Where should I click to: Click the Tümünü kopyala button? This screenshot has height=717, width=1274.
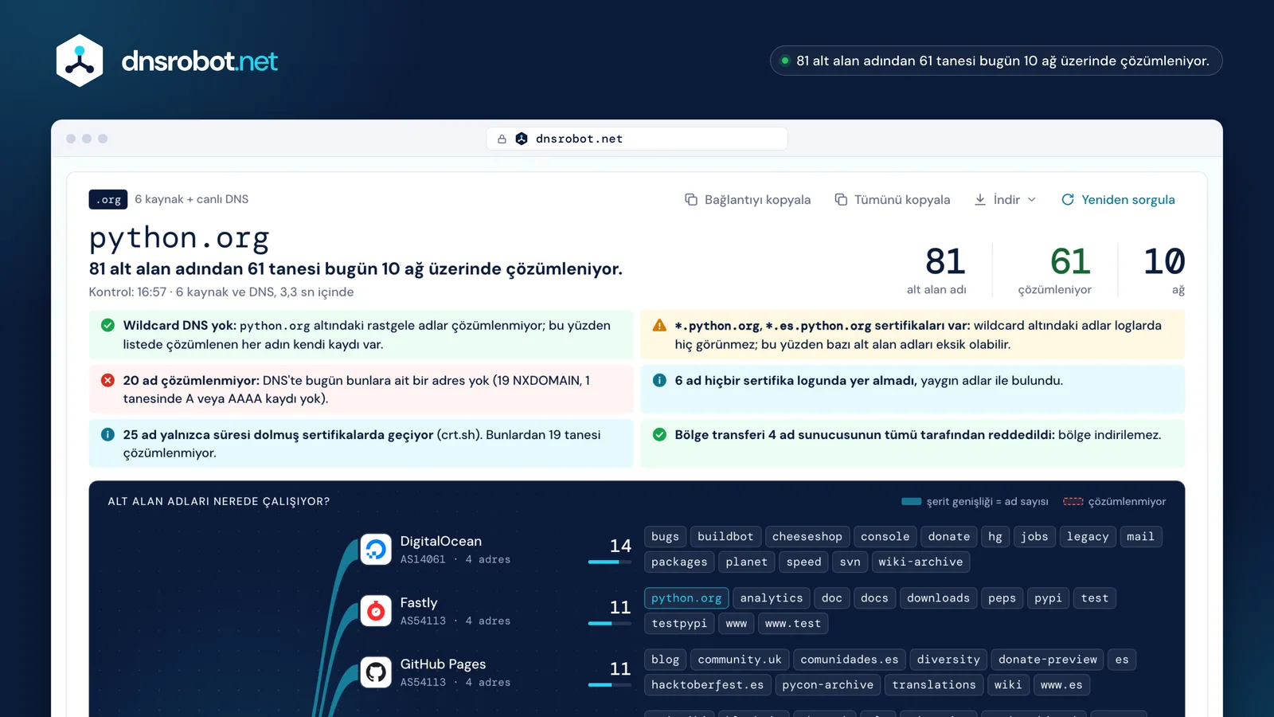(x=892, y=200)
